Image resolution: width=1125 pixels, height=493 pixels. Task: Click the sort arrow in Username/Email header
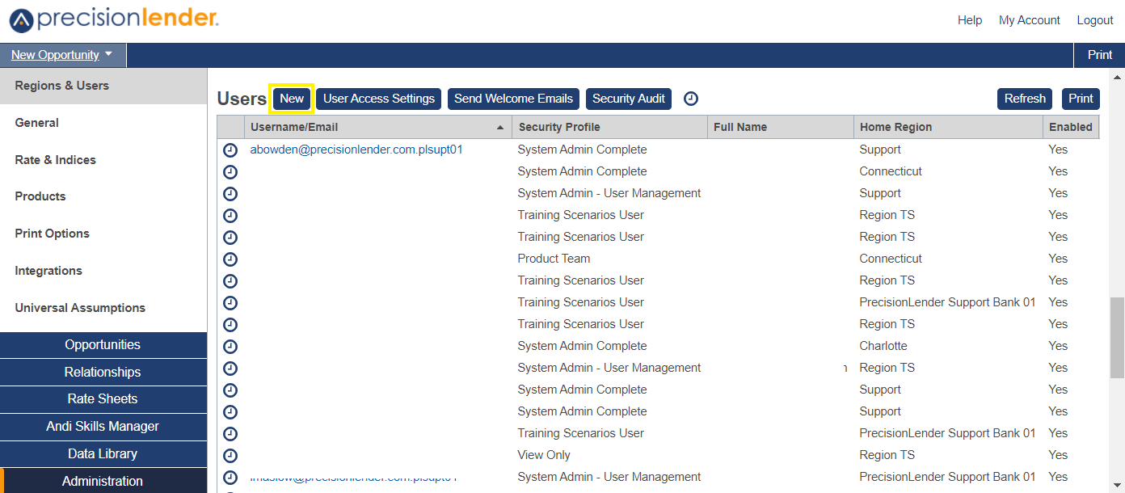500,127
